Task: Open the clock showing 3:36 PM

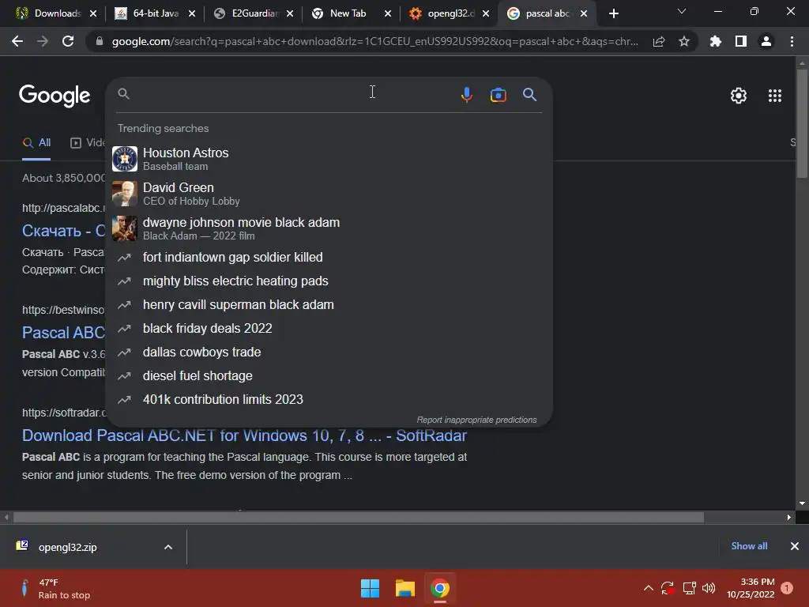Action: tap(751, 588)
